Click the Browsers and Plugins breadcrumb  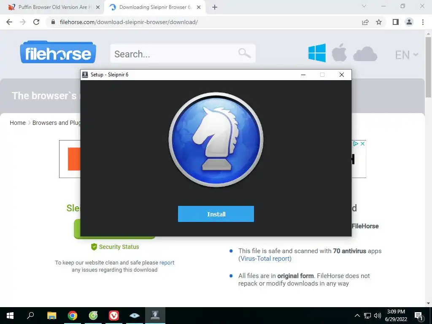point(57,123)
